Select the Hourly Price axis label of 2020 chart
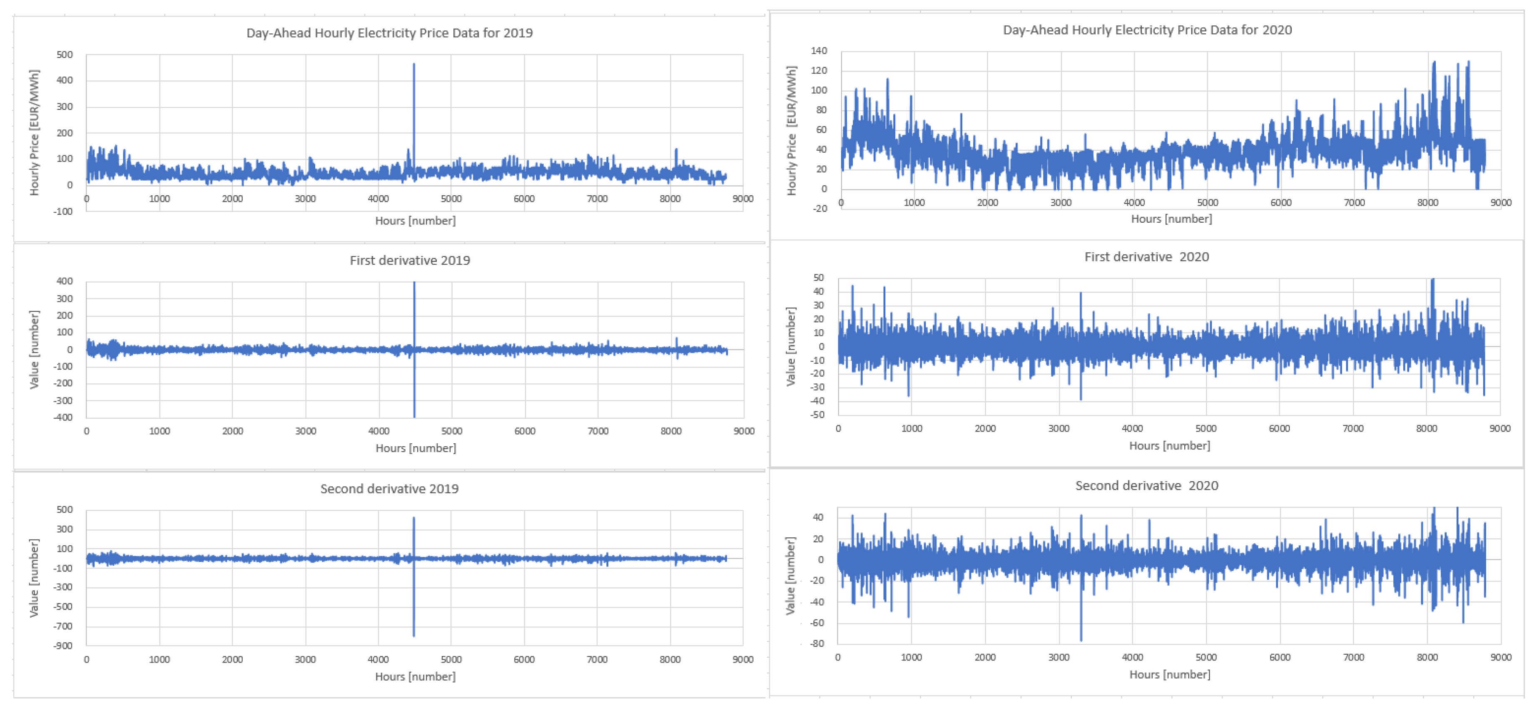The width and height of the screenshot is (1537, 713). coord(791,131)
